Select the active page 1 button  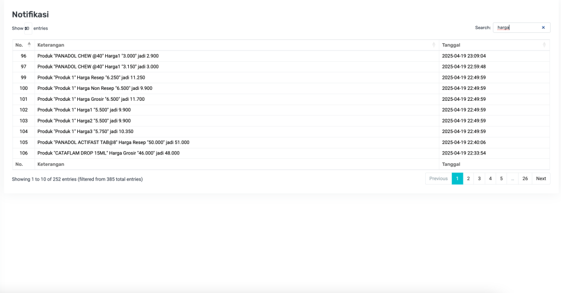[457, 179]
